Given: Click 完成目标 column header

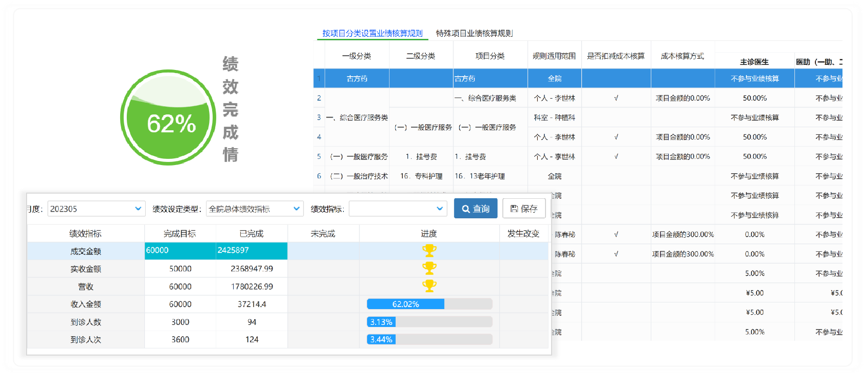Looking at the screenshot, I should (x=180, y=233).
